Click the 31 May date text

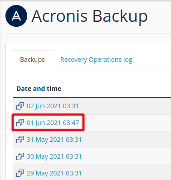(37, 140)
